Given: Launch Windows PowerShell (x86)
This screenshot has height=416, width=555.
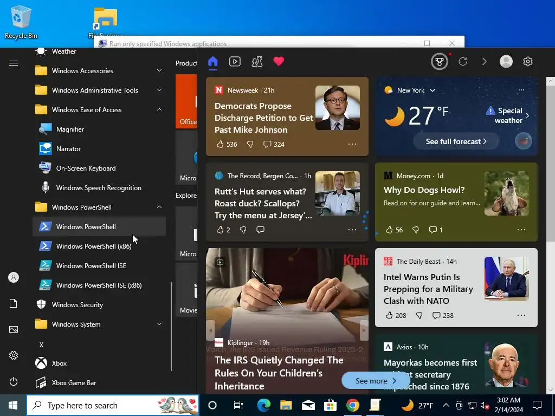Looking at the screenshot, I should click(x=99, y=246).
